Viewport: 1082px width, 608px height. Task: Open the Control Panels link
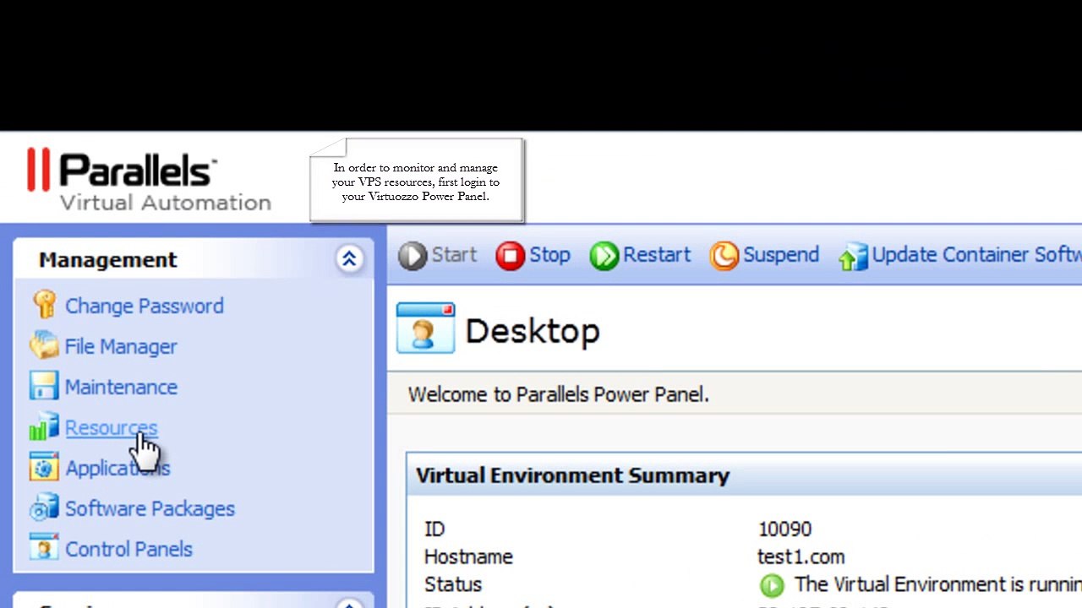coord(128,549)
